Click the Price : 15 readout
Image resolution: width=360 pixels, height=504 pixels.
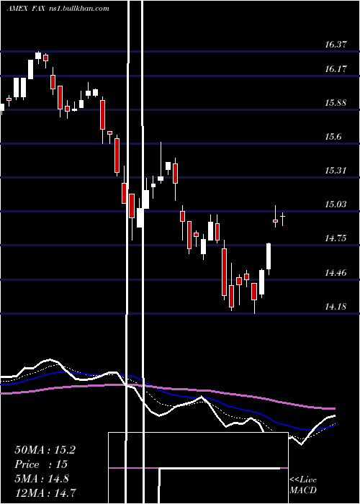point(41,465)
